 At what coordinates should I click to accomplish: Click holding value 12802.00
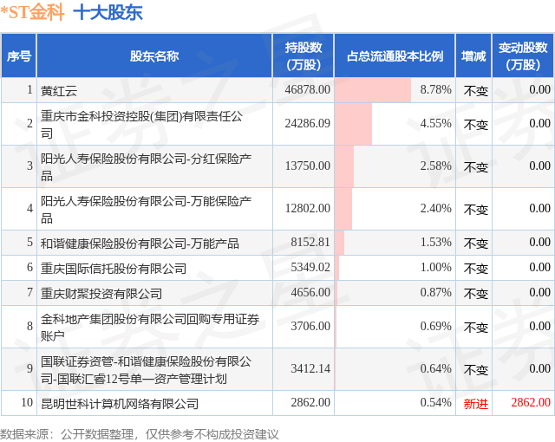[x=307, y=208]
